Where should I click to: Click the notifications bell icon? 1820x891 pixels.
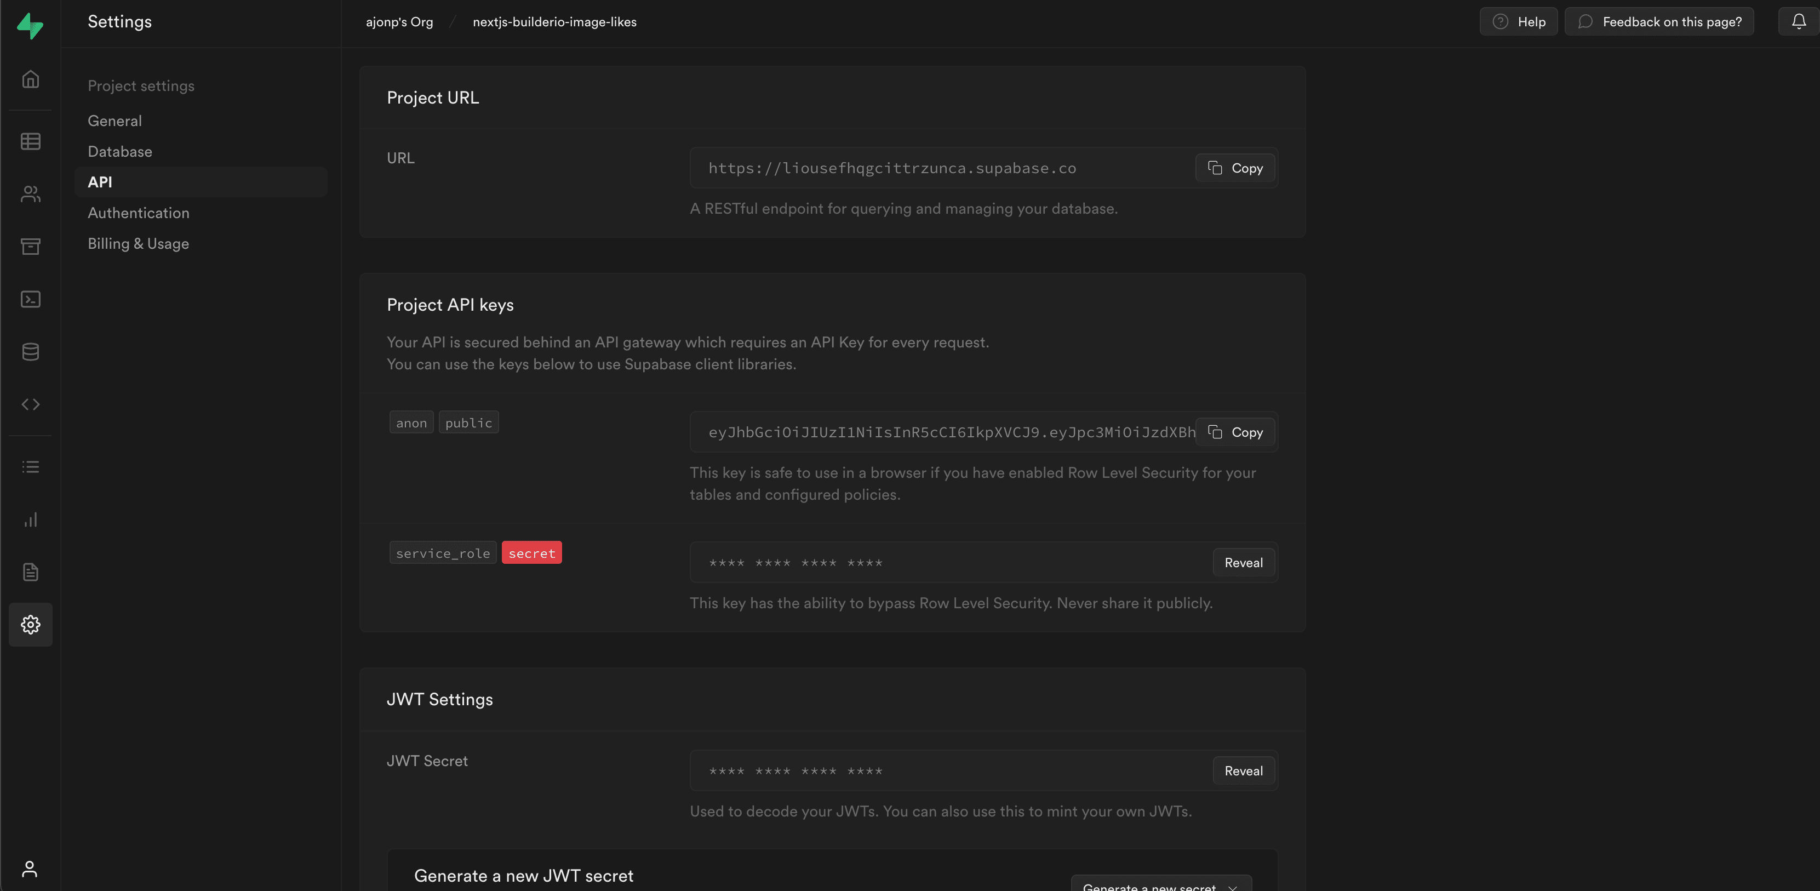coord(1799,22)
